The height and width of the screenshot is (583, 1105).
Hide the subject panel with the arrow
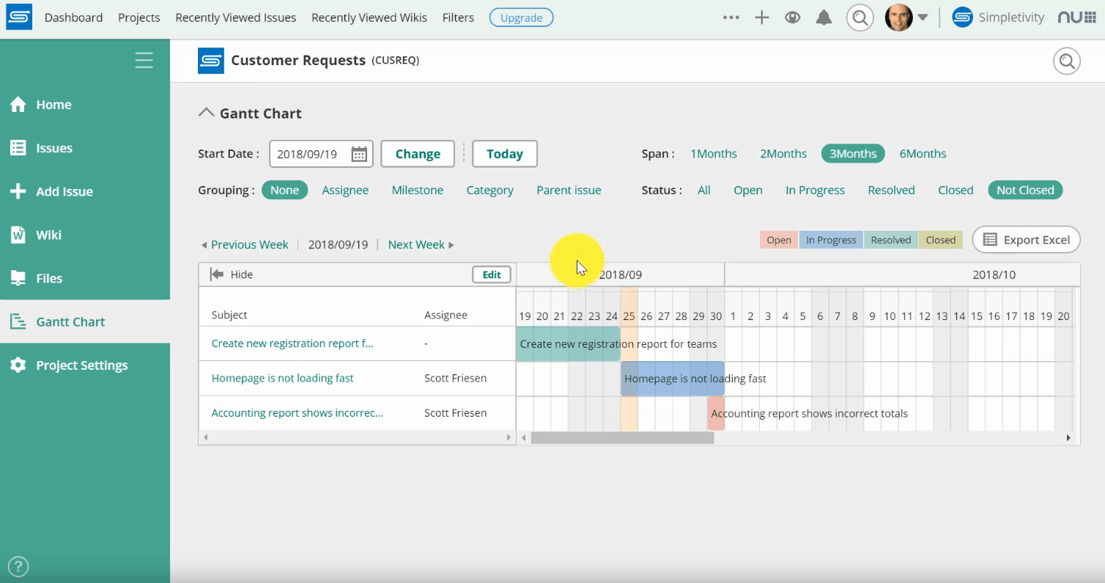click(217, 275)
